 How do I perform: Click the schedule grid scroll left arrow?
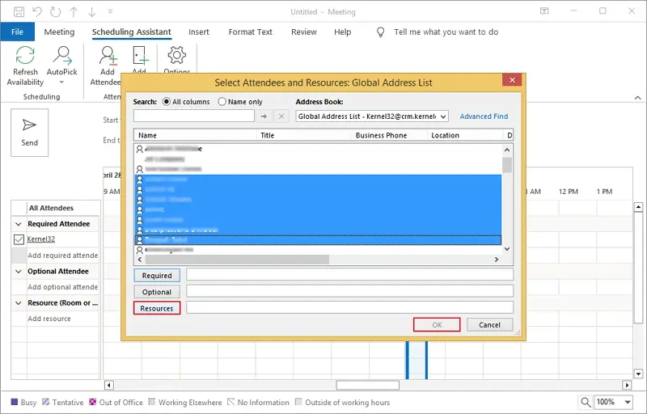(108, 385)
